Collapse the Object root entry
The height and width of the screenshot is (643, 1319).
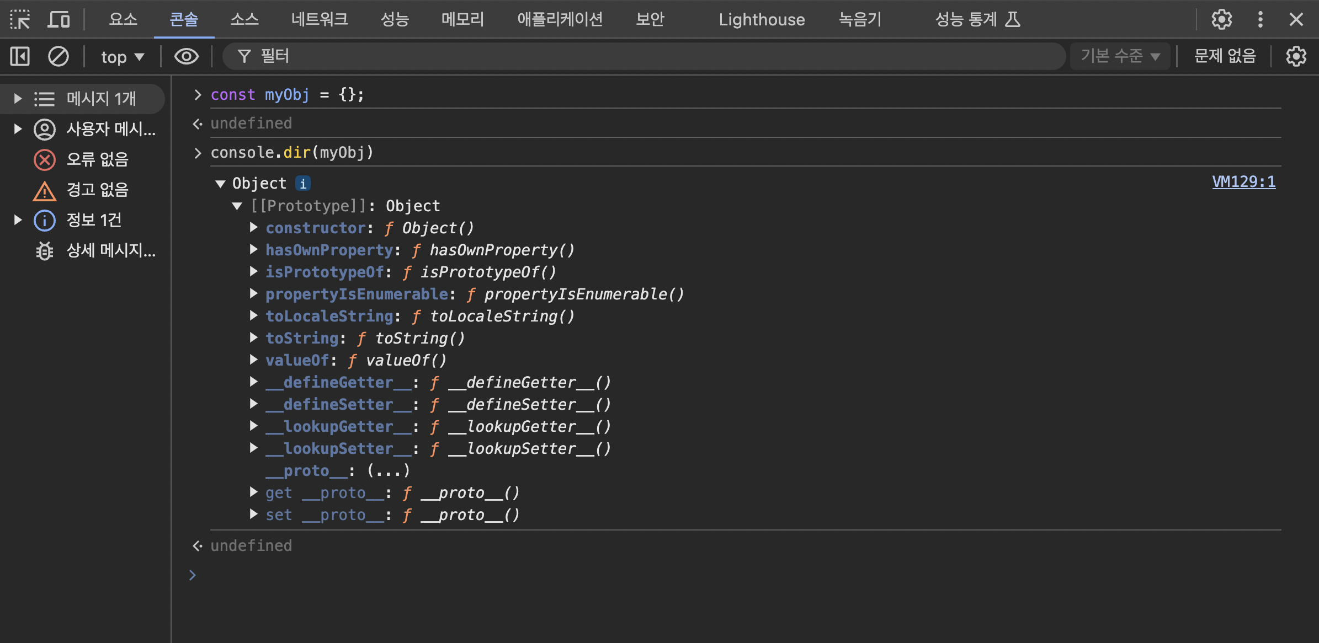(220, 184)
